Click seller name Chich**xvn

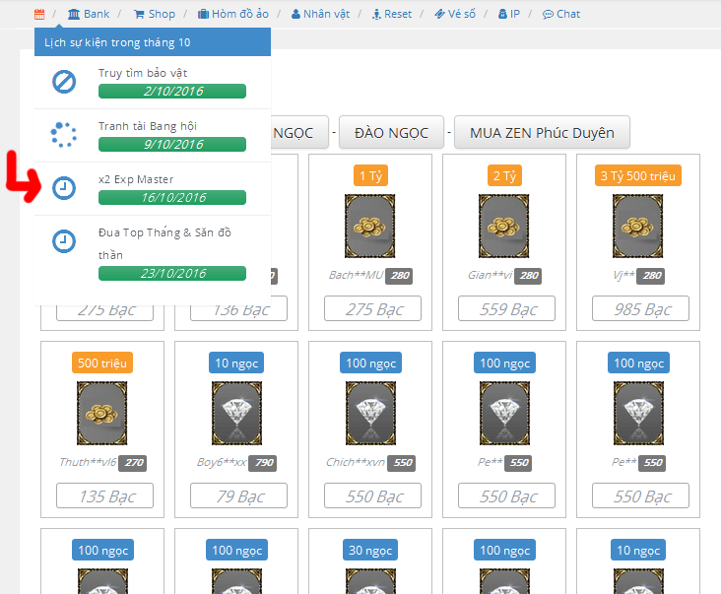click(x=356, y=462)
